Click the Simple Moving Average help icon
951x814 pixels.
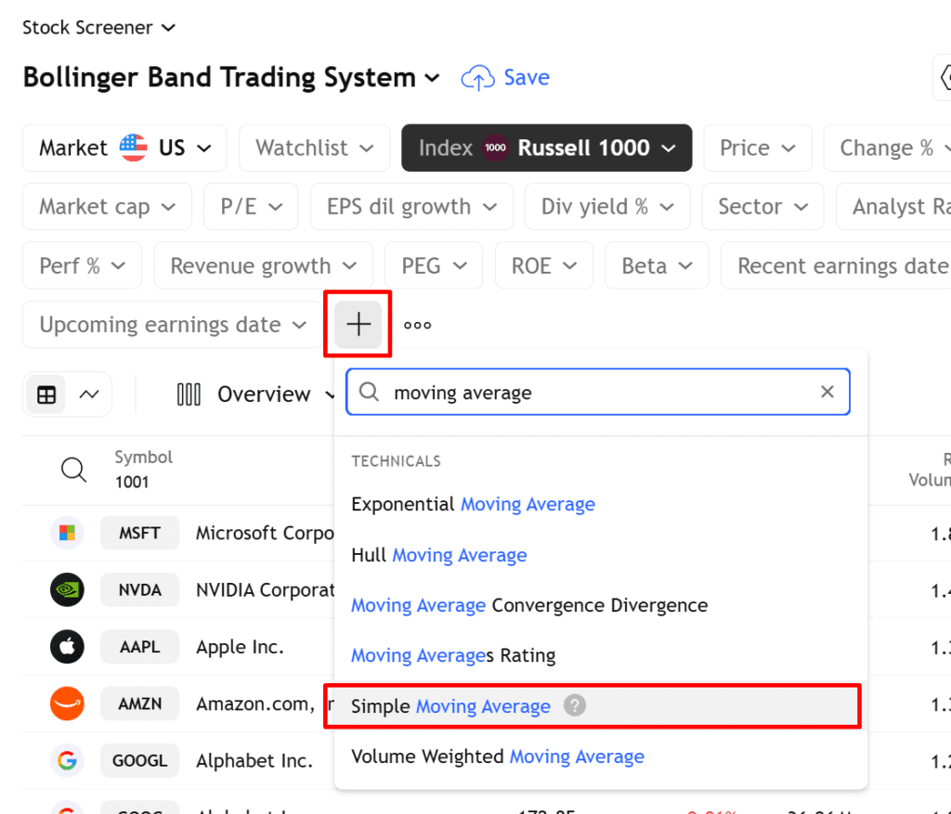coord(576,706)
